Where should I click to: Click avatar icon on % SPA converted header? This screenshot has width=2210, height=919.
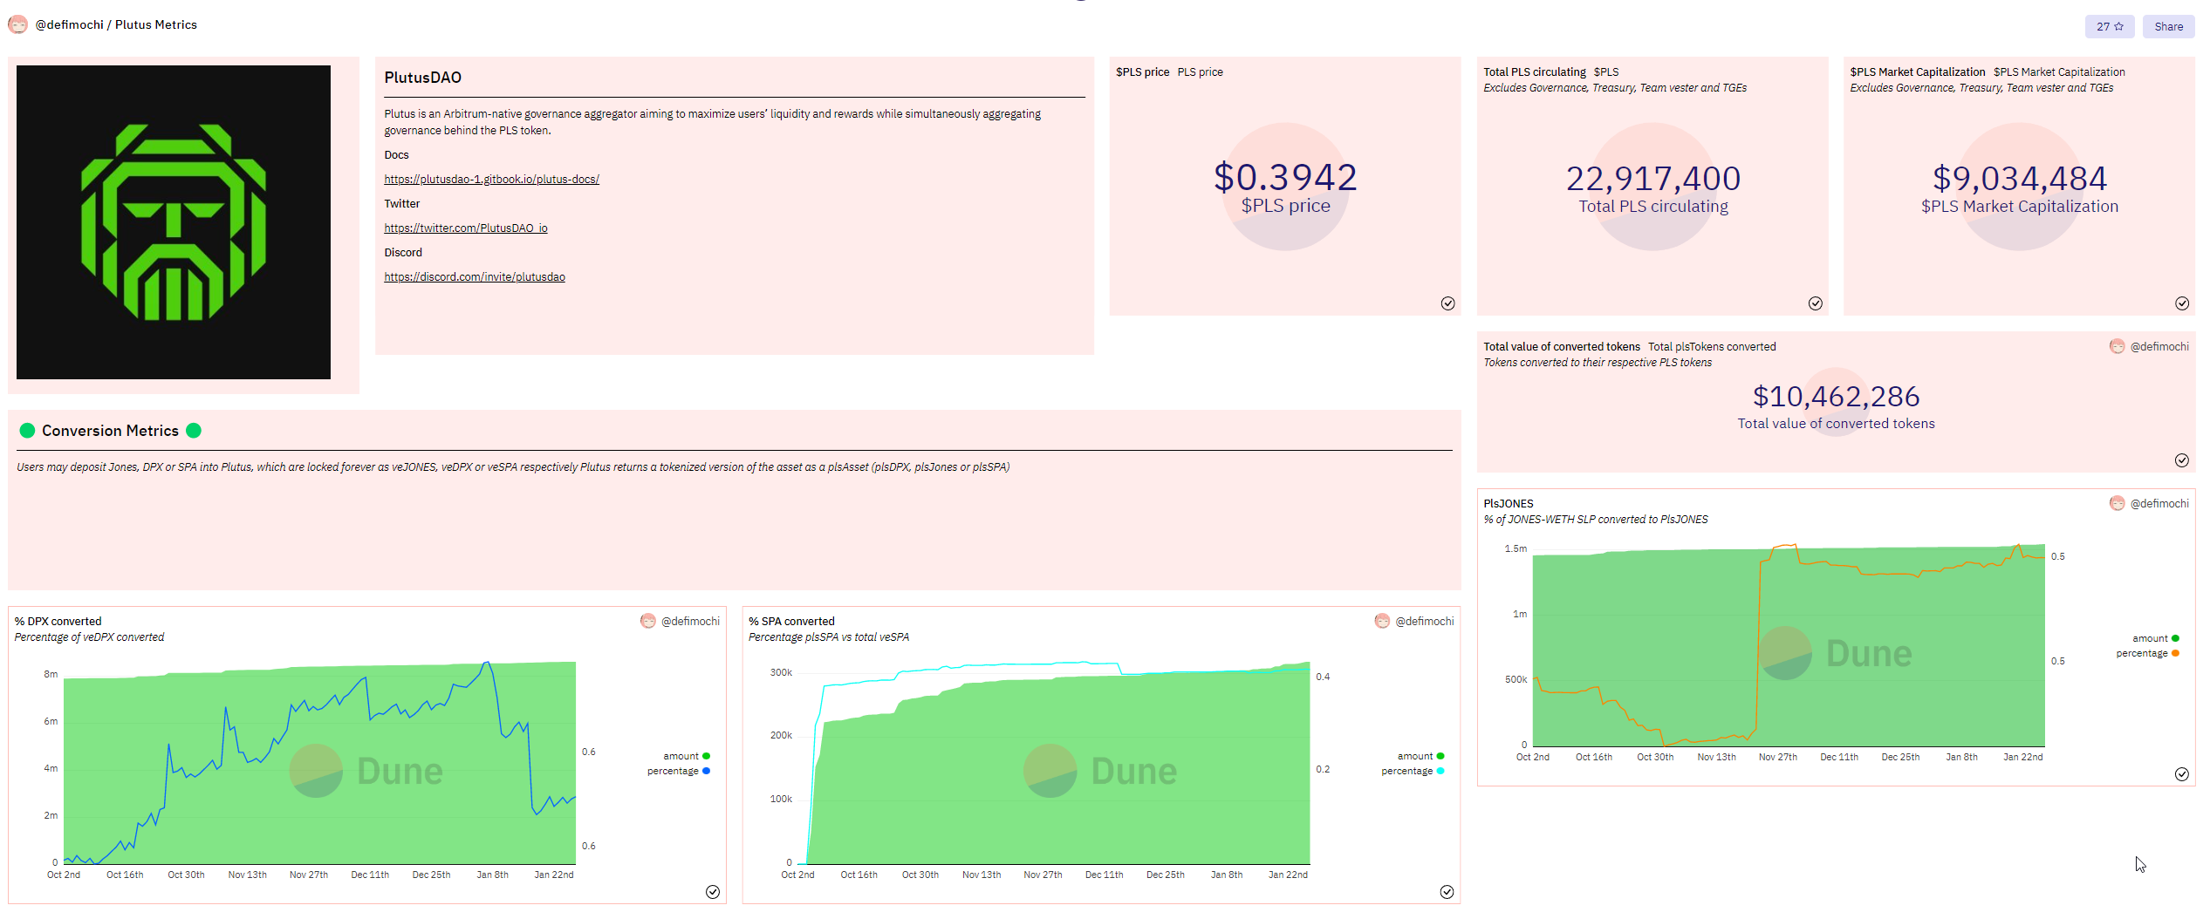(x=1382, y=621)
